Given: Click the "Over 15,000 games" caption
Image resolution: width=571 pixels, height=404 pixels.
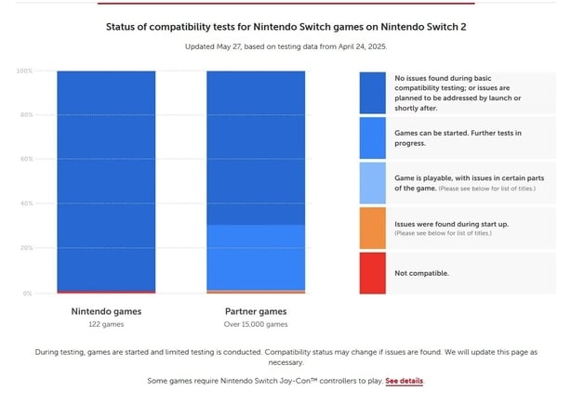Looking at the screenshot, I should pos(255,324).
